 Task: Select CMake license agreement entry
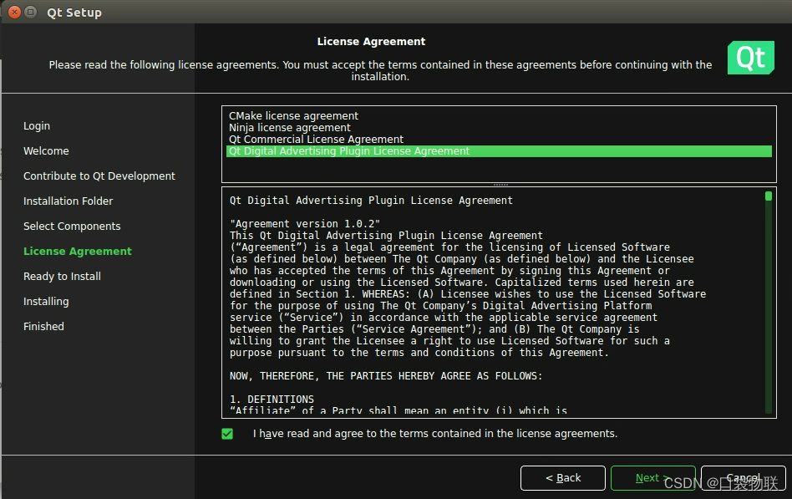click(293, 116)
